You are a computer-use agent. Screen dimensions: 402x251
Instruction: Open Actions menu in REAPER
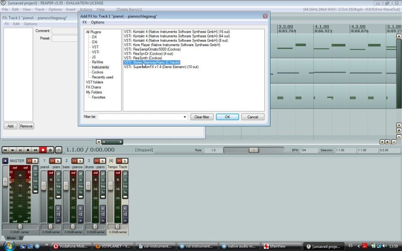(x=86, y=9)
